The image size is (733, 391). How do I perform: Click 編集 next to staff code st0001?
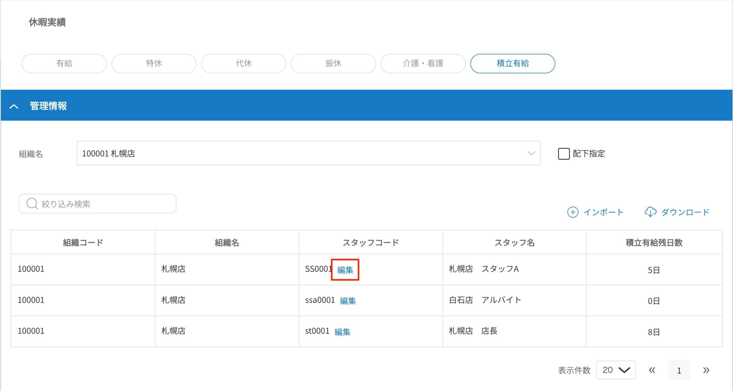tap(342, 331)
